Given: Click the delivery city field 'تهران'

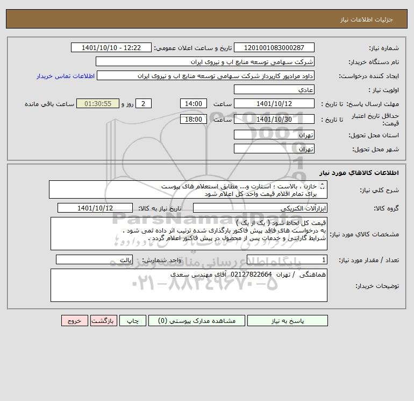Looking at the screenshot, I should 274,149.
